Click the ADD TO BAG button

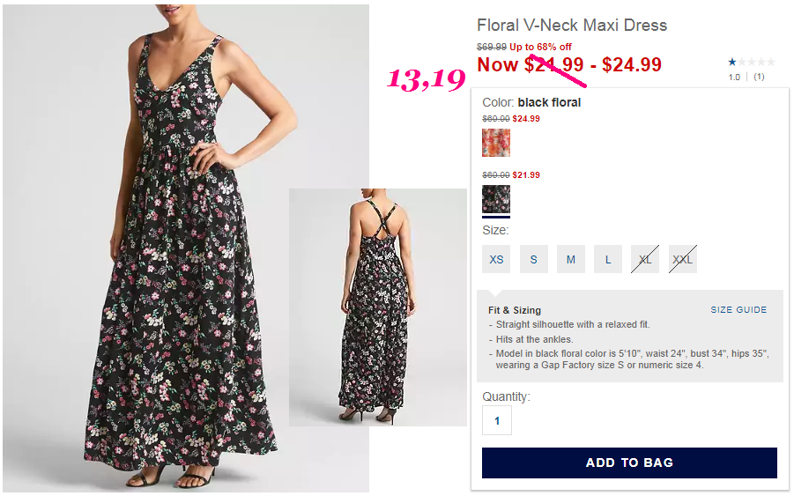[629, 463]
